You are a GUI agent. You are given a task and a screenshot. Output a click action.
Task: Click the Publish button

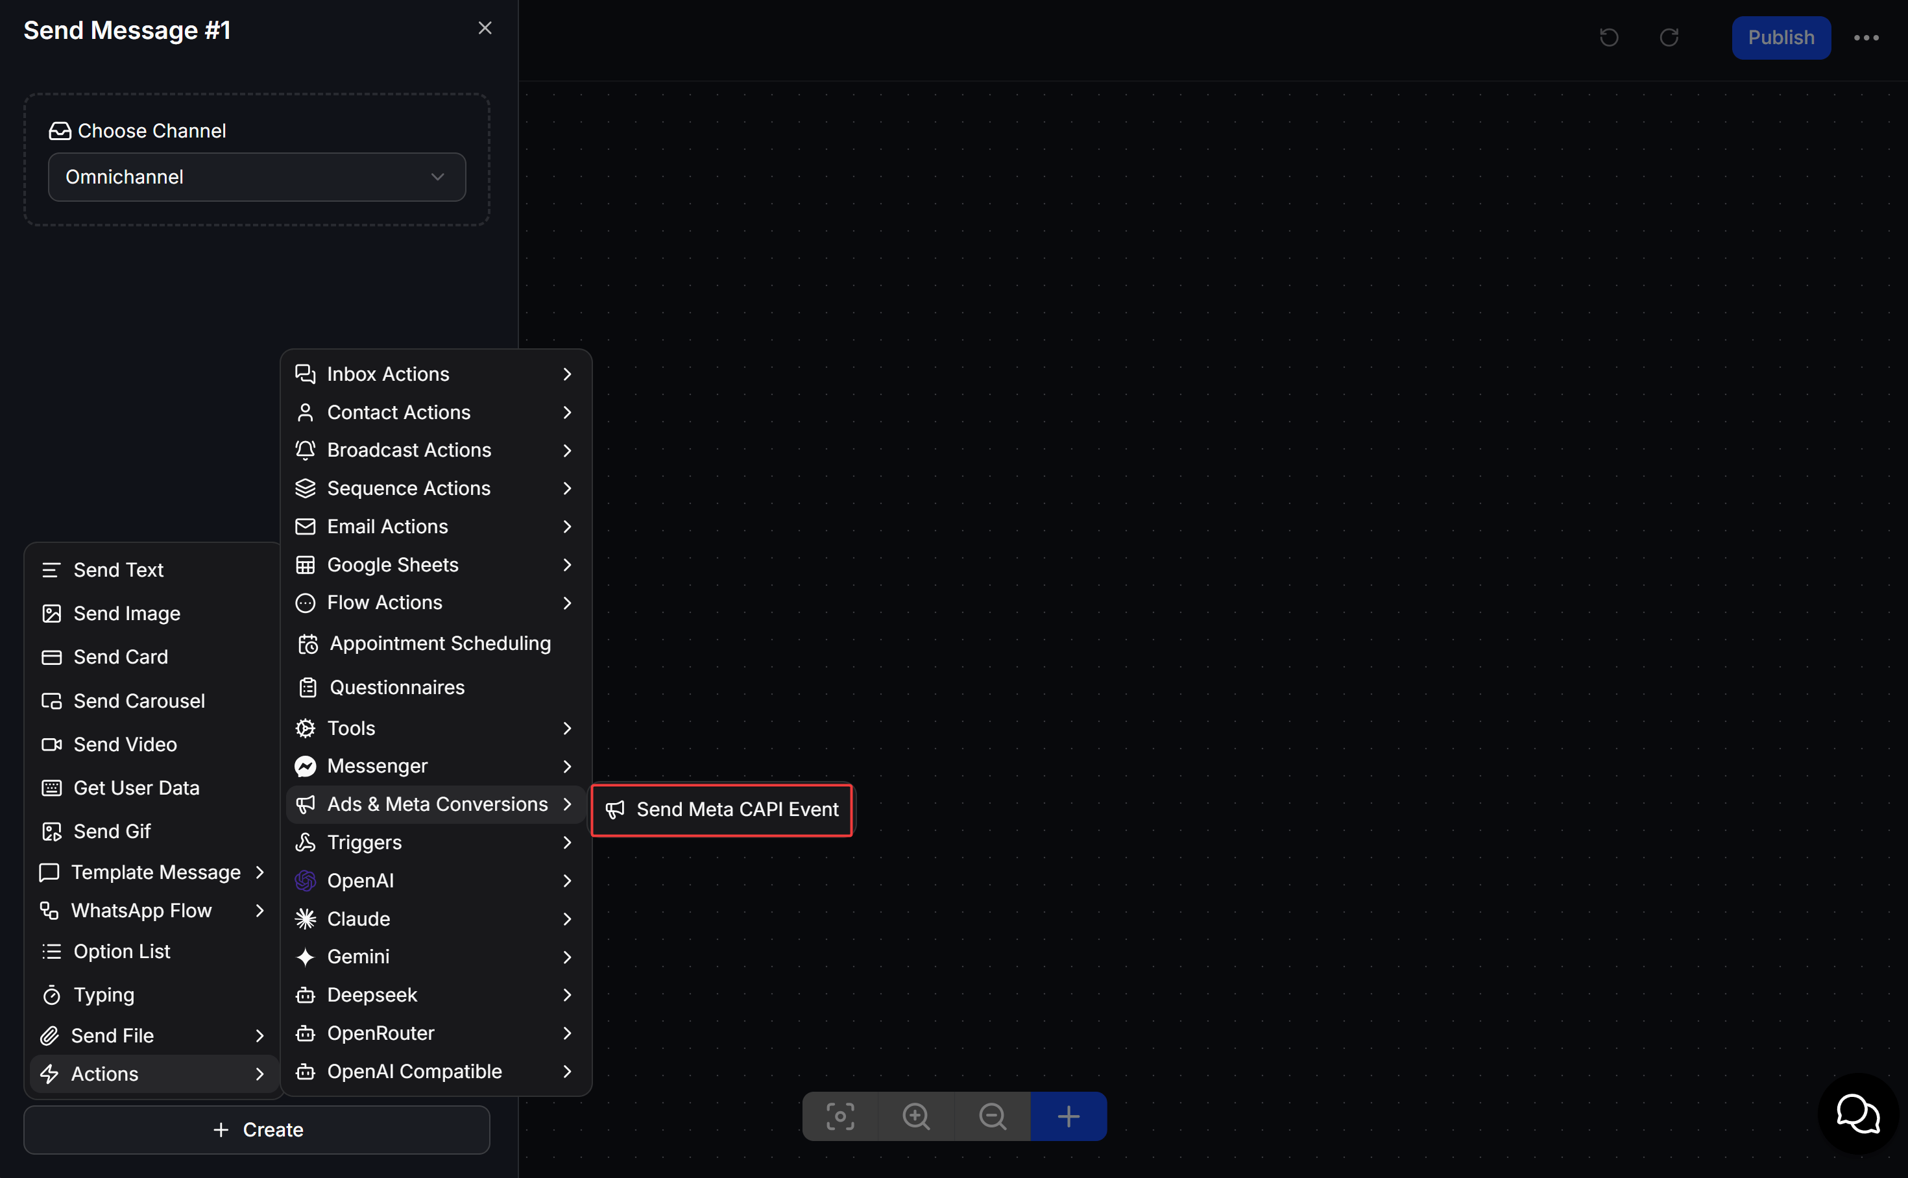coord(1781,38)
